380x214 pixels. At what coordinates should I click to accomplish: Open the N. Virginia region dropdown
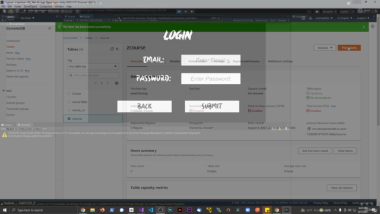(344, 18)
